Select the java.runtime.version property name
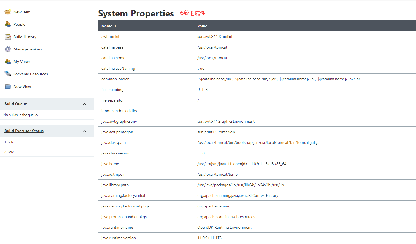Viewport: 416px width, 244px height. coord(118,238)
